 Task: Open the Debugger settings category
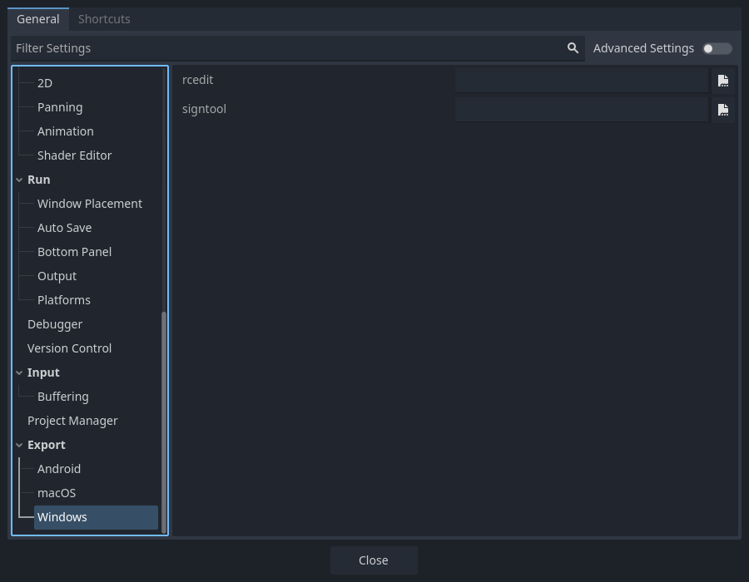pos(55,324)
